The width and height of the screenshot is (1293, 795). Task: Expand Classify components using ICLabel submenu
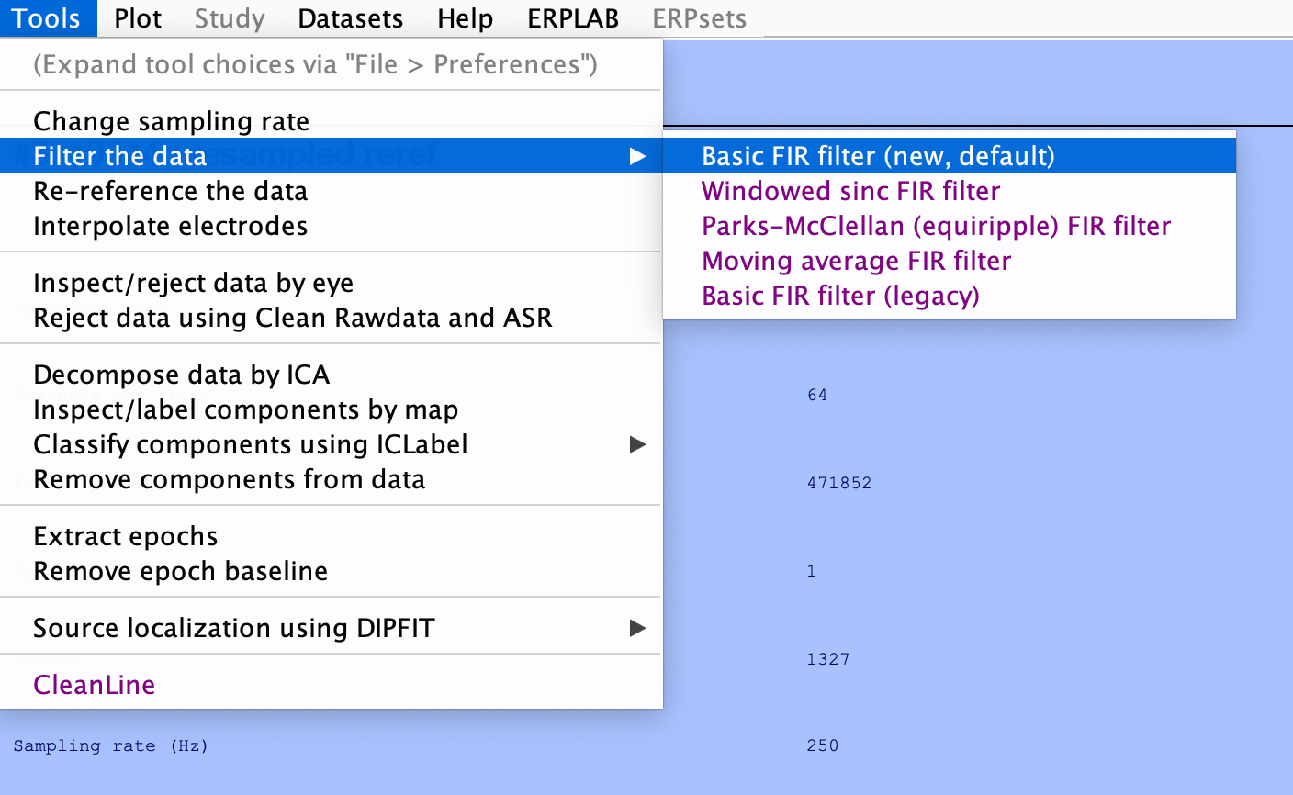(x=637, y=445)
